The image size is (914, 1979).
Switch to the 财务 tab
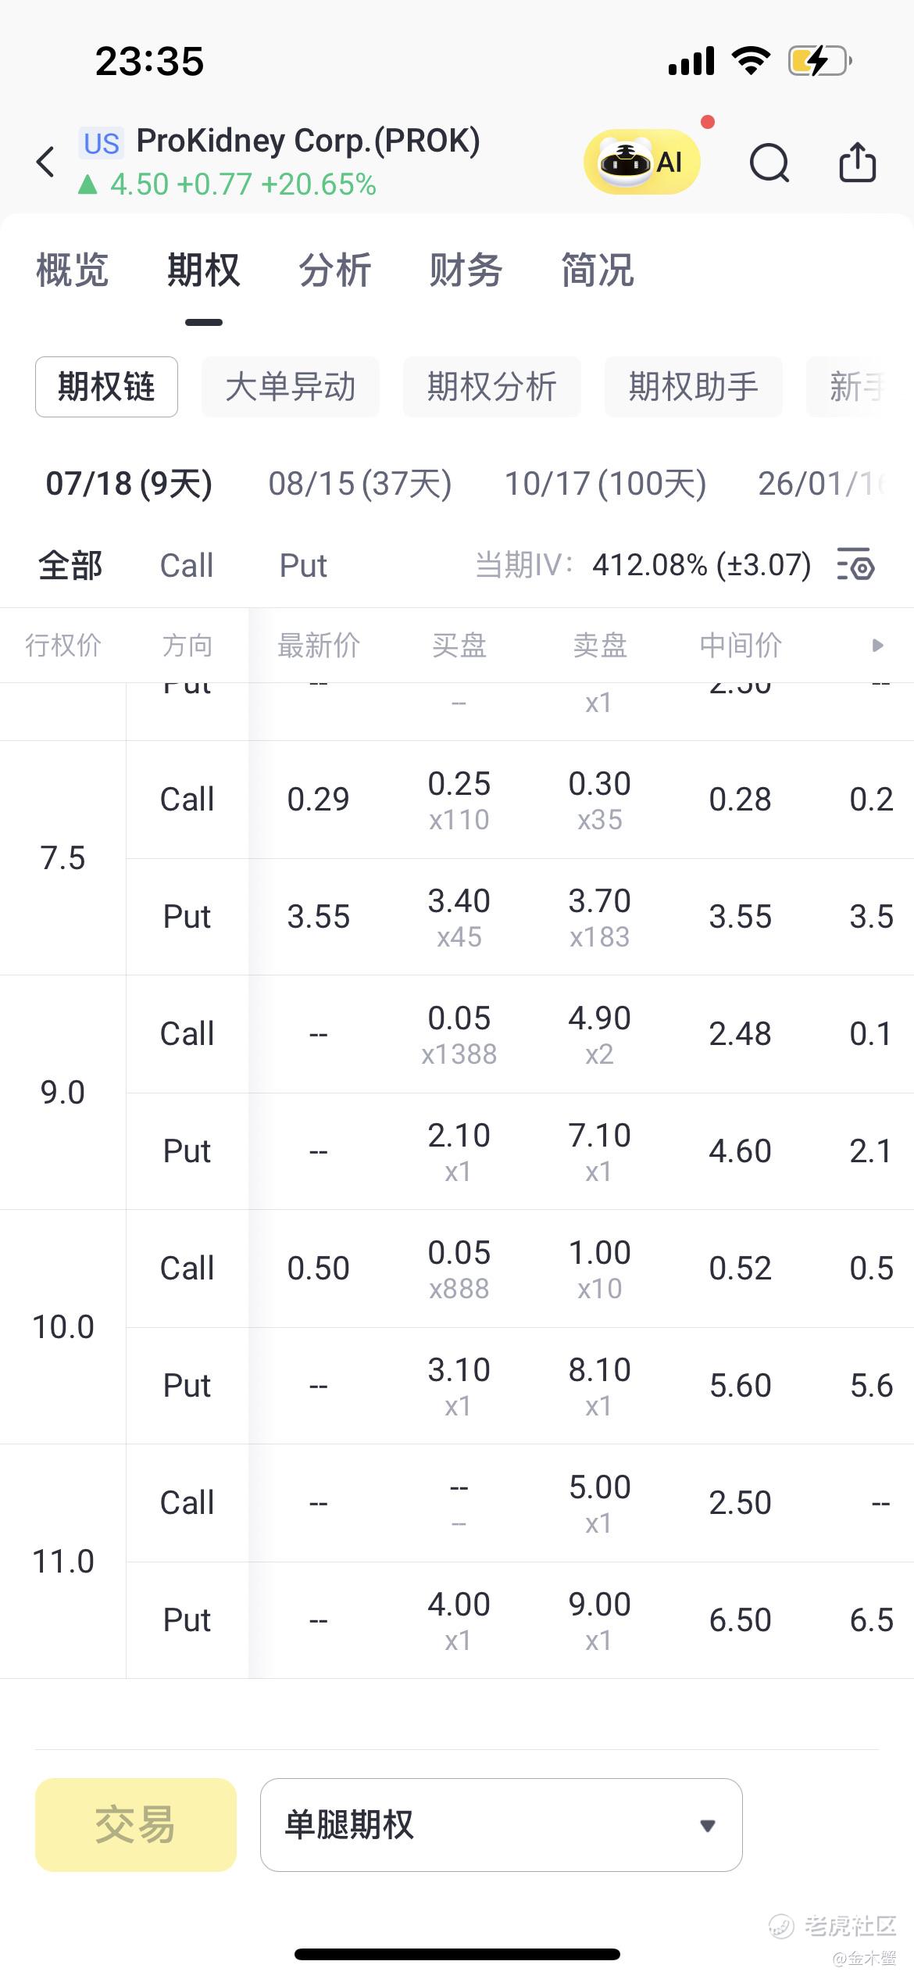[466, 270]
